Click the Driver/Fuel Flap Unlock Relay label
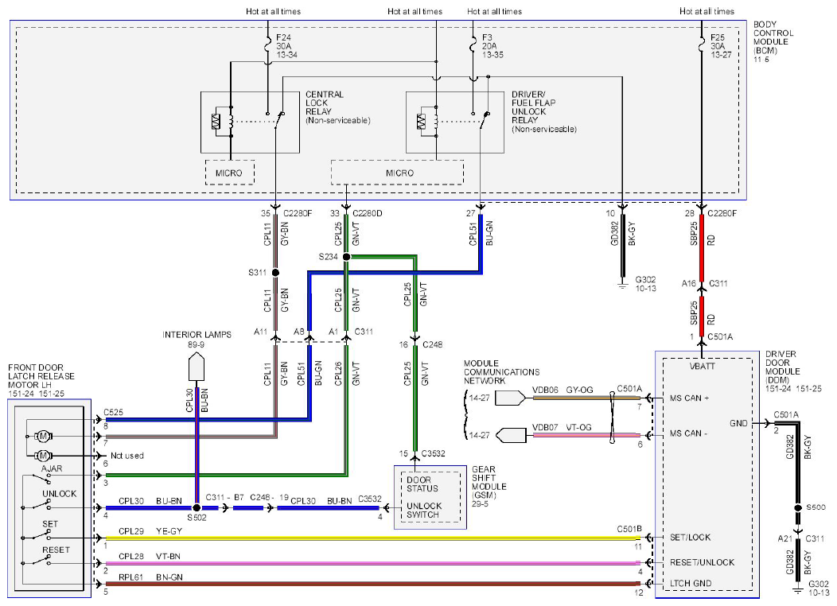837x606 pixels. 544,111
